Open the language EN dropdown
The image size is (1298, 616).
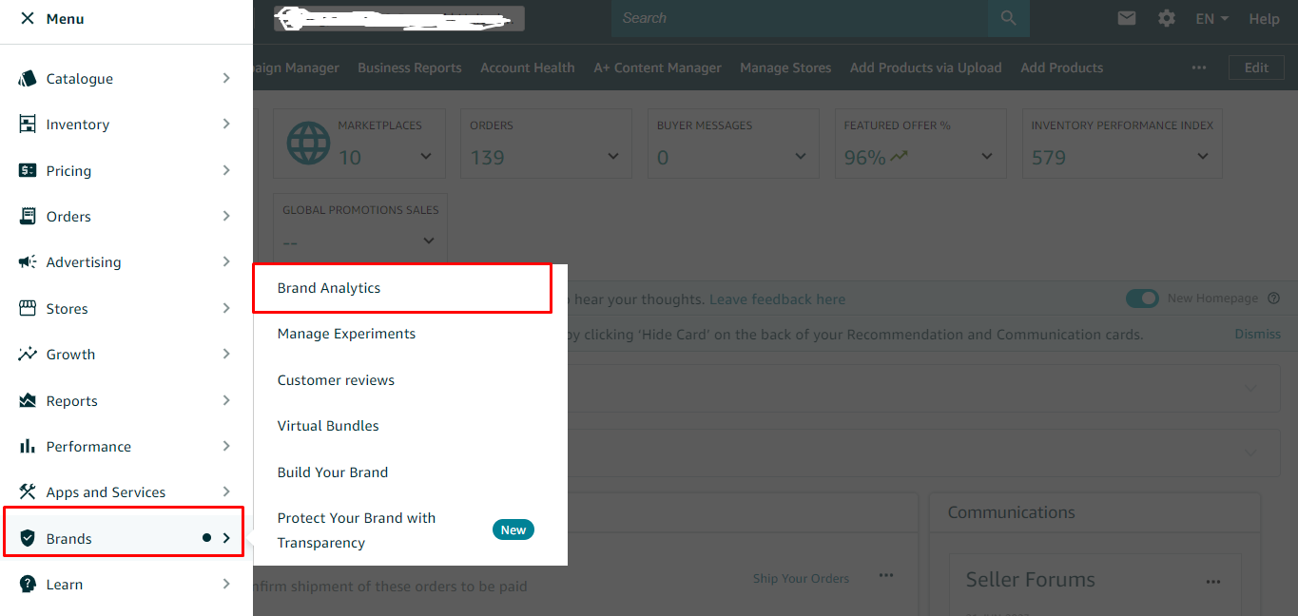point(1212,18)
